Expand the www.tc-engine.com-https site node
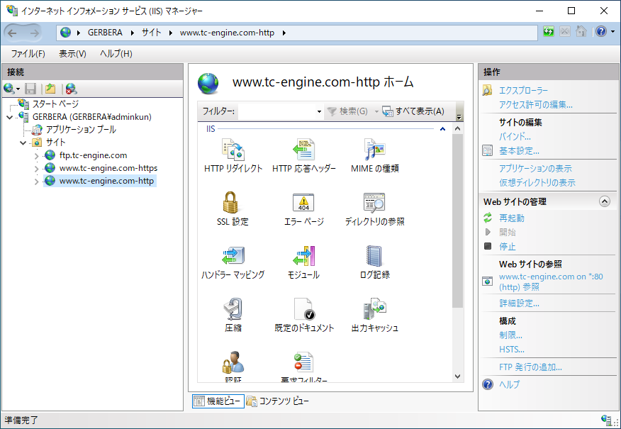The width and height of the screenshot is (621, 429). pos(36,169)
